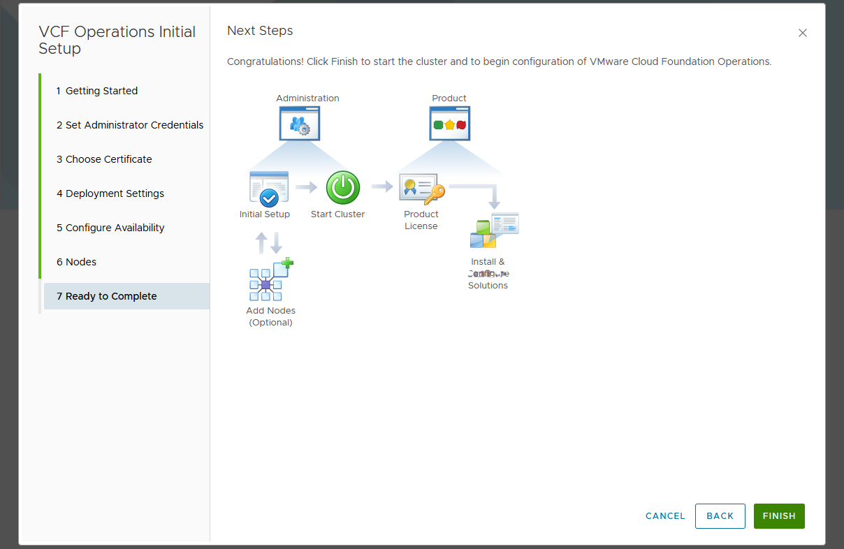Screen dimensions: 844x549
Task: Open step 5 Configure Availability
Action: click(110, 228)
